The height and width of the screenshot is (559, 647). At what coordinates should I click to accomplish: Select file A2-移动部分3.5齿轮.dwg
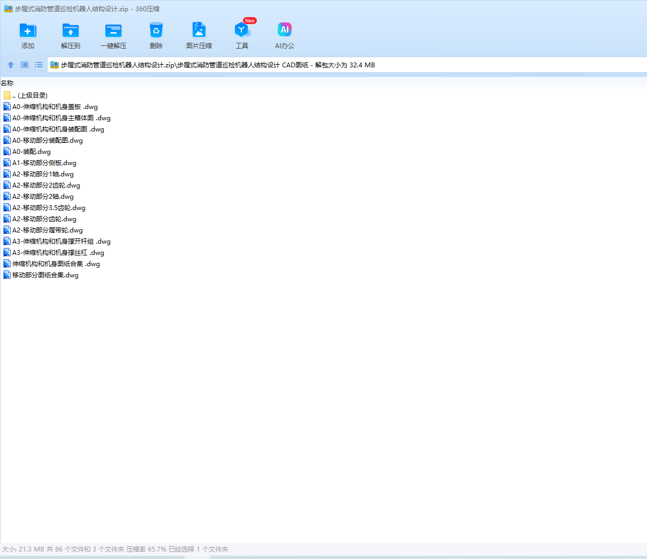click(44, 207)
